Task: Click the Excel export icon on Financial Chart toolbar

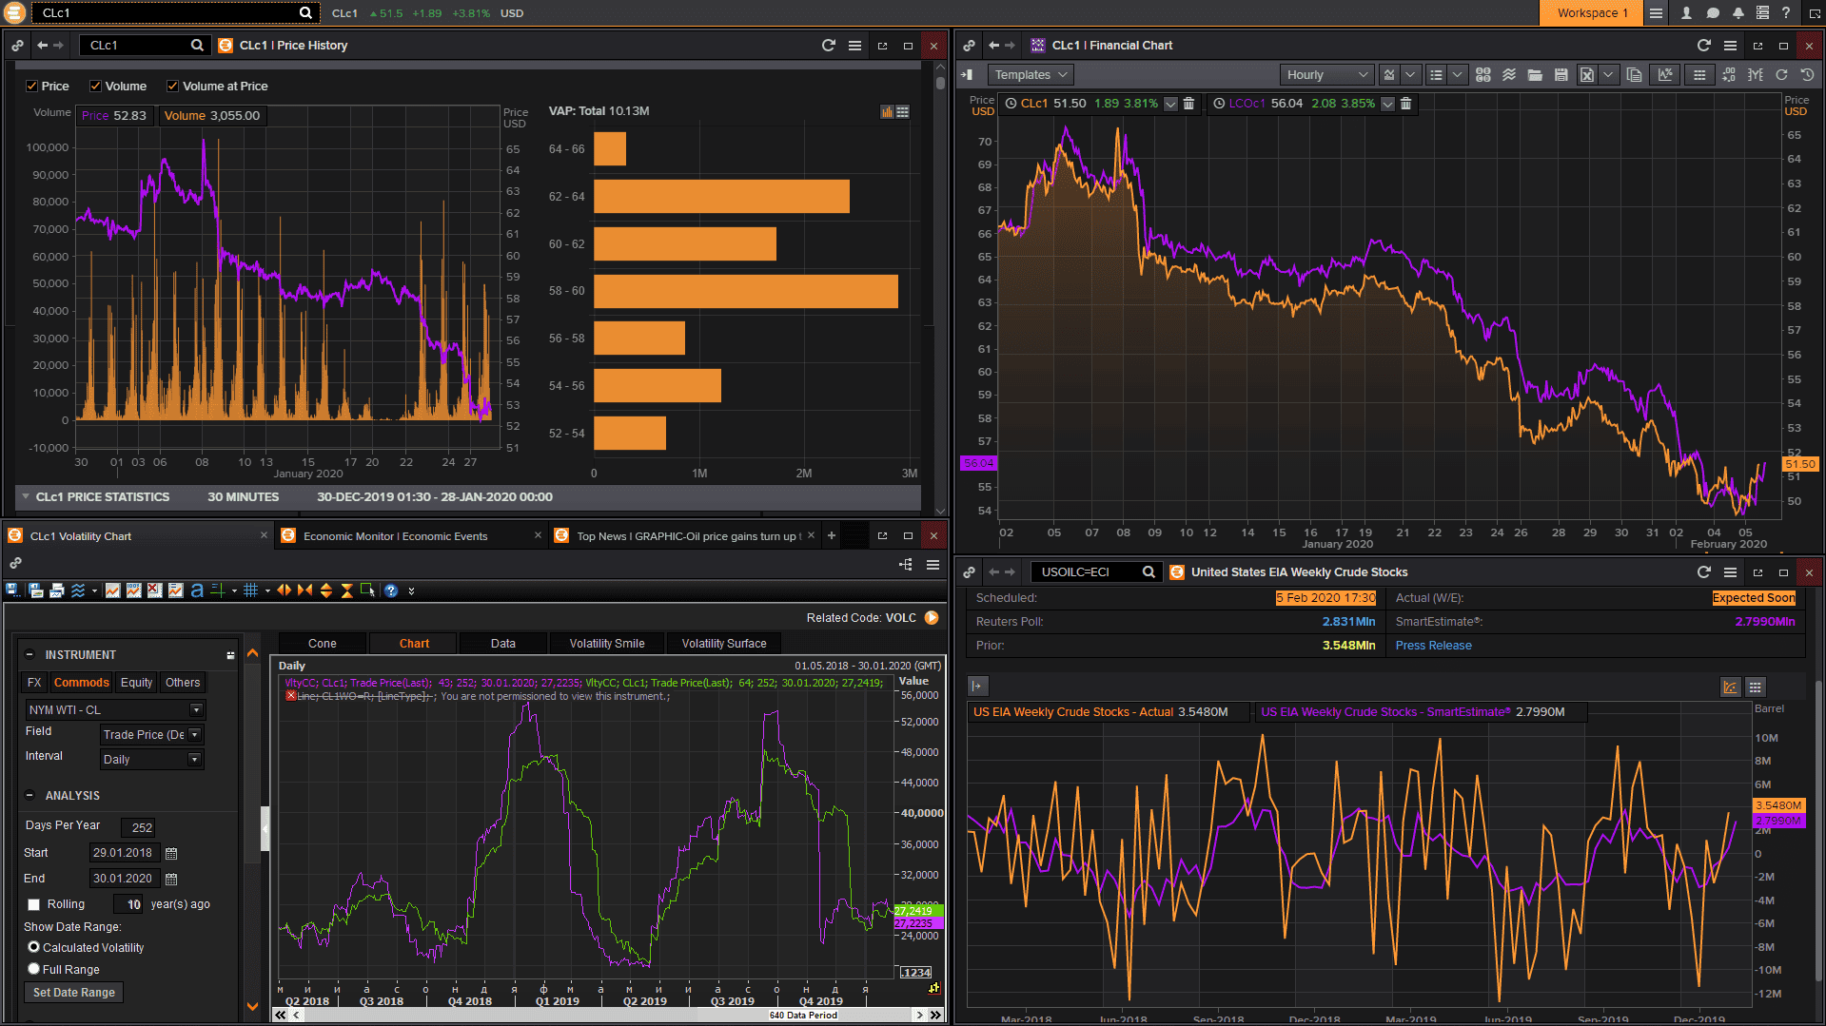Action: (x=1587, y=74)
